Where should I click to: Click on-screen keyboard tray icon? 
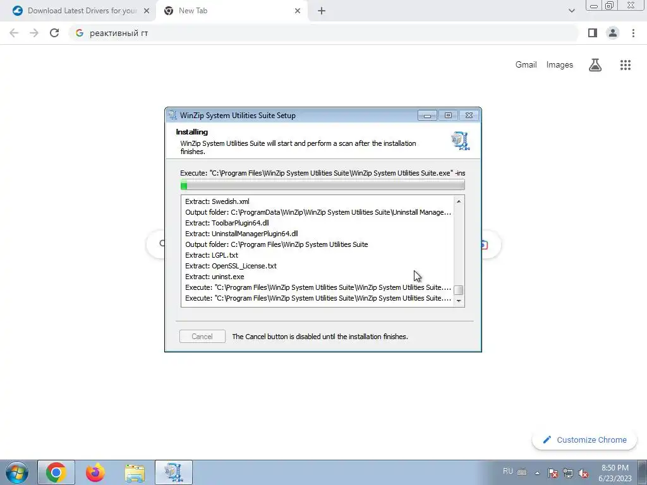pyautogui.click(x=522, y=472)
